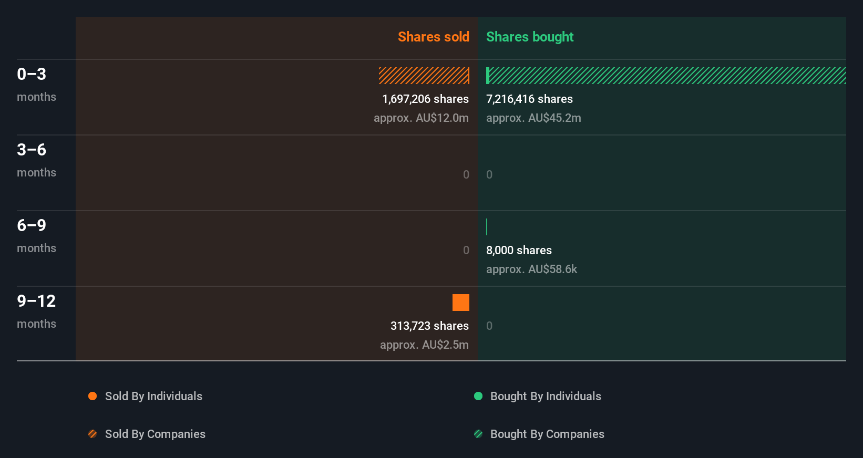Click the striped Sold By Companies legend icon
This screenshot has width=863, height=458.
click(93, 434)
